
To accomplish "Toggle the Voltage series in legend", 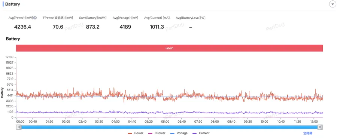I will click(179, 133).
